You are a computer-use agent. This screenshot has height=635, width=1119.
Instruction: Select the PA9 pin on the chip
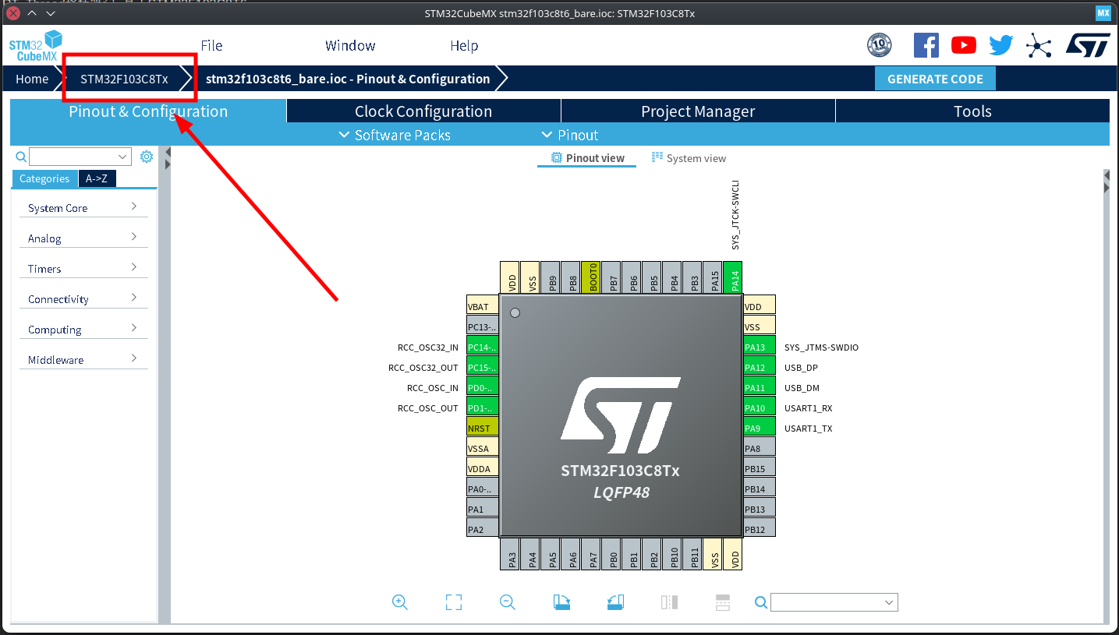click(x=760, y=428)
